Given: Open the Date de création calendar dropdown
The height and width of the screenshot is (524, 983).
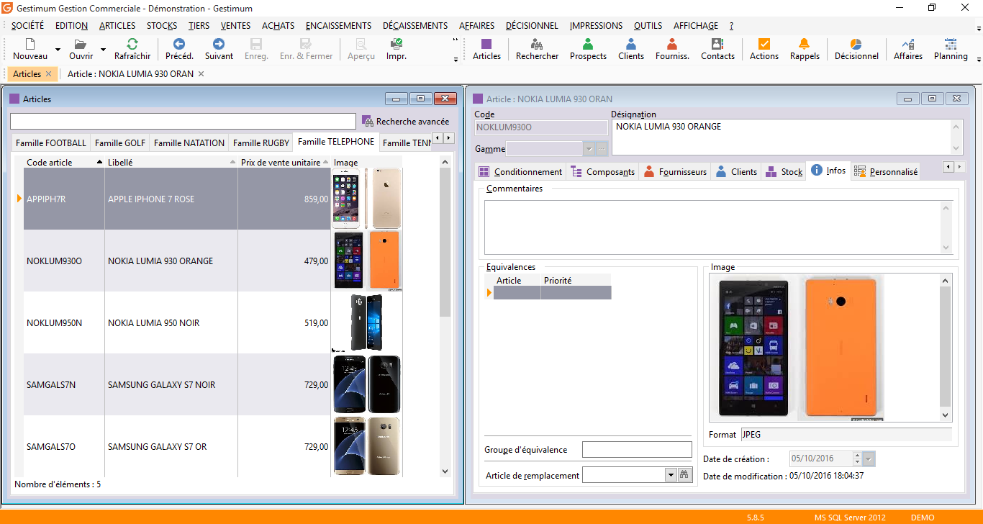Looking at the screenshot, I should (x=869, y=458).
